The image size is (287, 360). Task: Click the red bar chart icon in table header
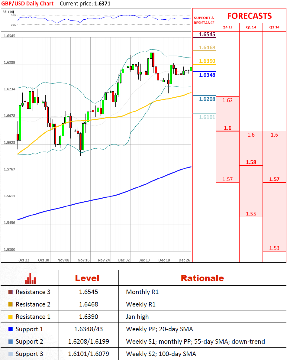pos(30,278)
